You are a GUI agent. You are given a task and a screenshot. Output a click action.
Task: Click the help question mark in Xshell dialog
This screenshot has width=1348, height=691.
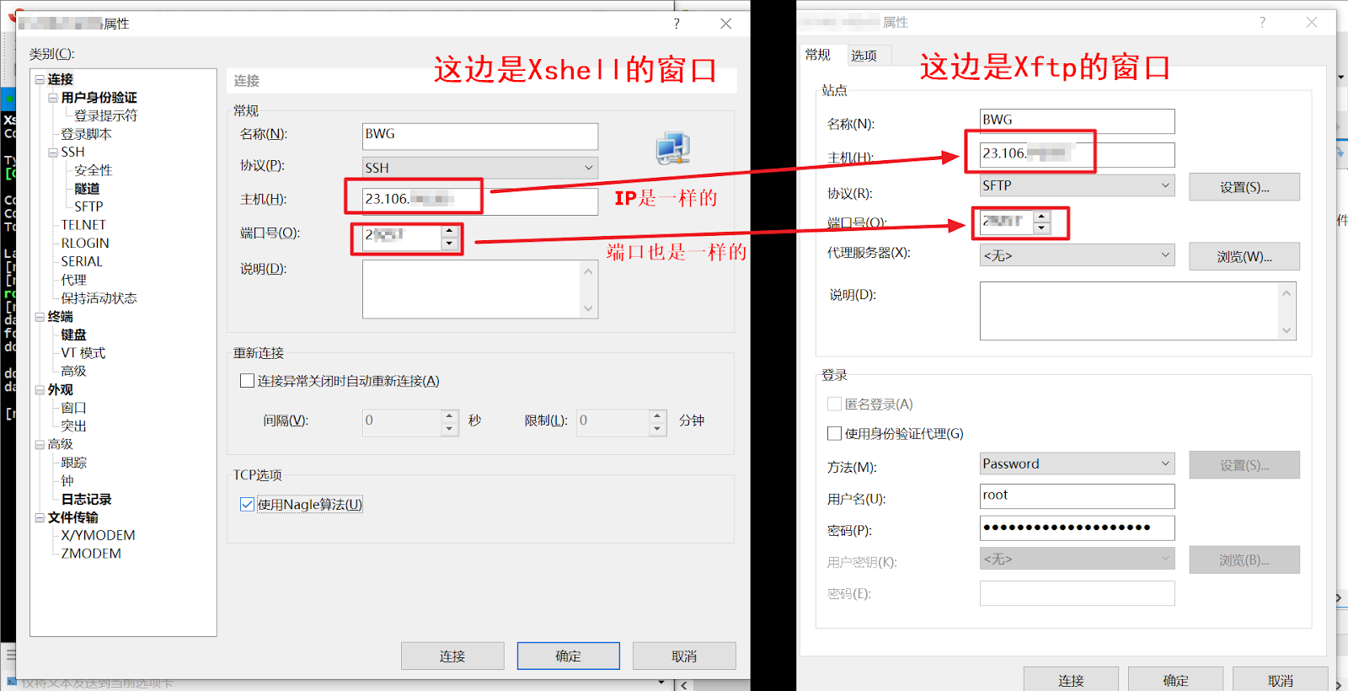[677, 24]
